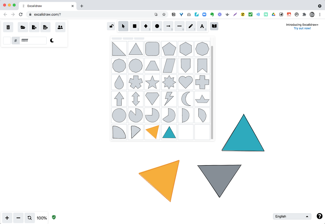Pick the bookmark ribbon library shape

[202, 65]
